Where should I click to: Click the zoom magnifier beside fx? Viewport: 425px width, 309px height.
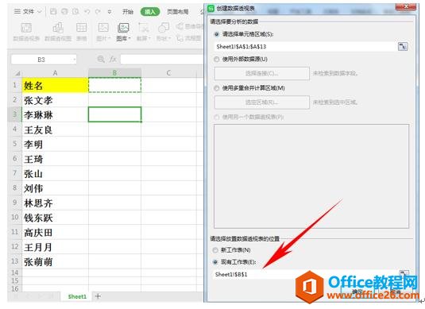click(x=101, y=59)
